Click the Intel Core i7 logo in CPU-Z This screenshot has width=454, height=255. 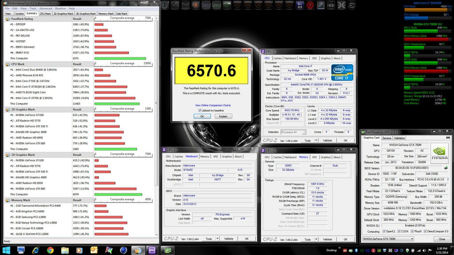coord(342,72)
